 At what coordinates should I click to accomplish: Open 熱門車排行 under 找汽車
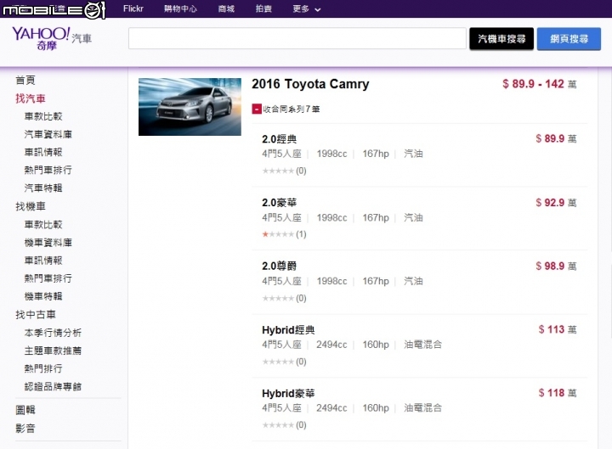[48, 170]
